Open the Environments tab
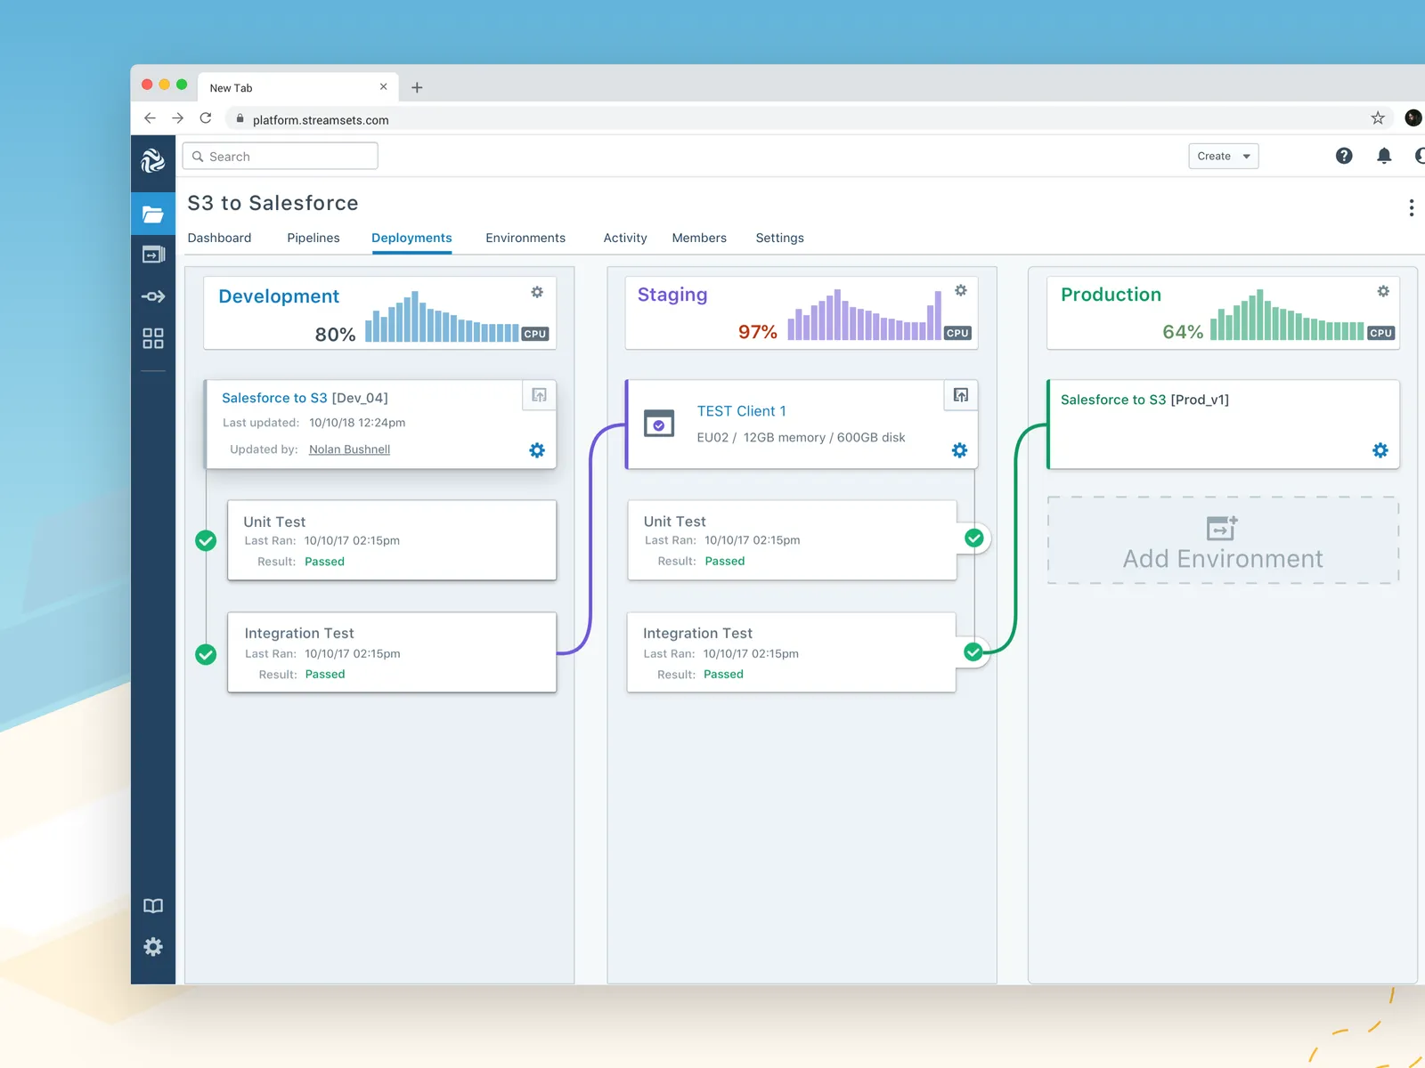 click(525, 238)
